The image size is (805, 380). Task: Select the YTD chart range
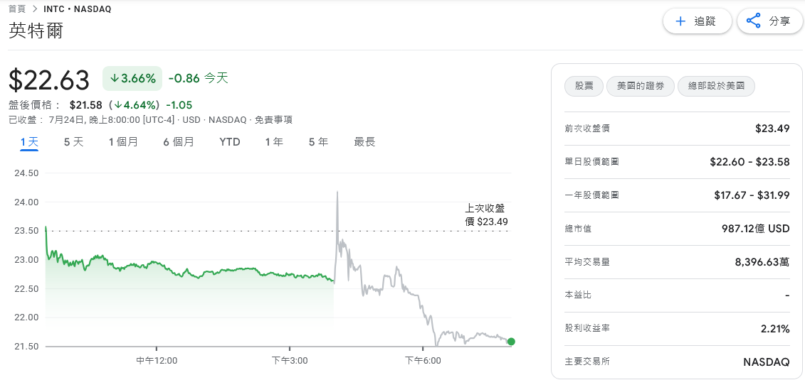click(229, 142)
